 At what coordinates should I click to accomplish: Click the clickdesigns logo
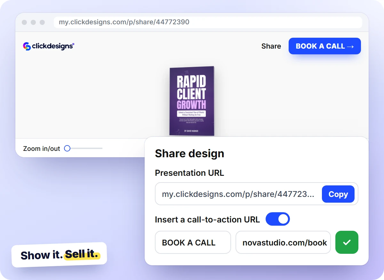tap(49, 46)
